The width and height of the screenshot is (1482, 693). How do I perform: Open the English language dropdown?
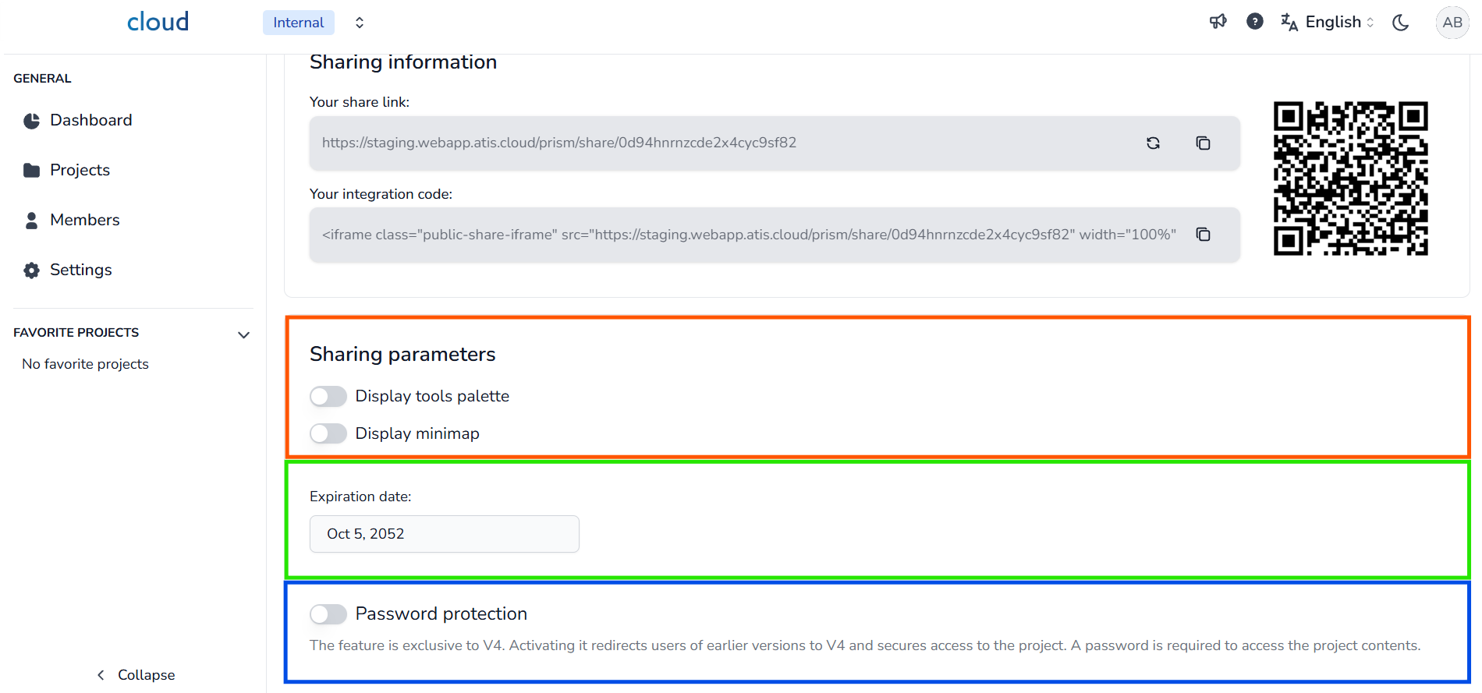point(1328,23)
